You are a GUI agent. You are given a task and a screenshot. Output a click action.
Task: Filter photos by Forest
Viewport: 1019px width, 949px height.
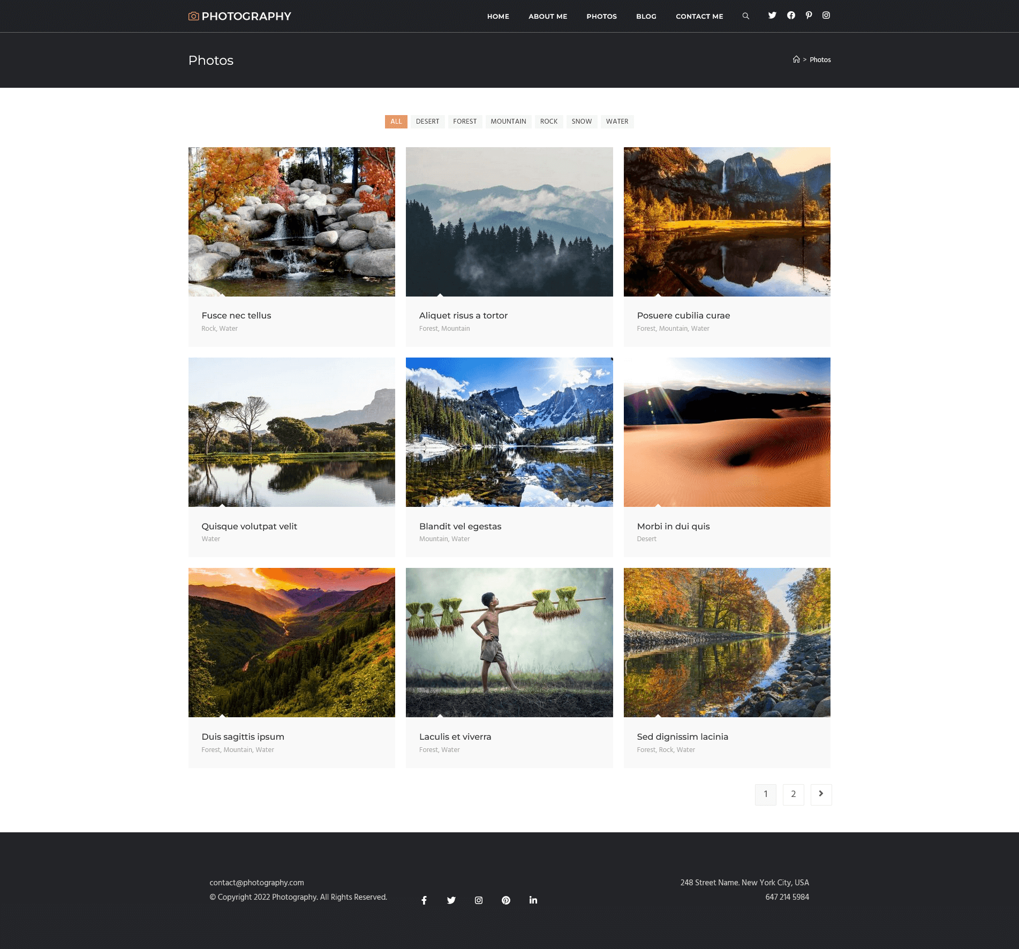(465, 122)
